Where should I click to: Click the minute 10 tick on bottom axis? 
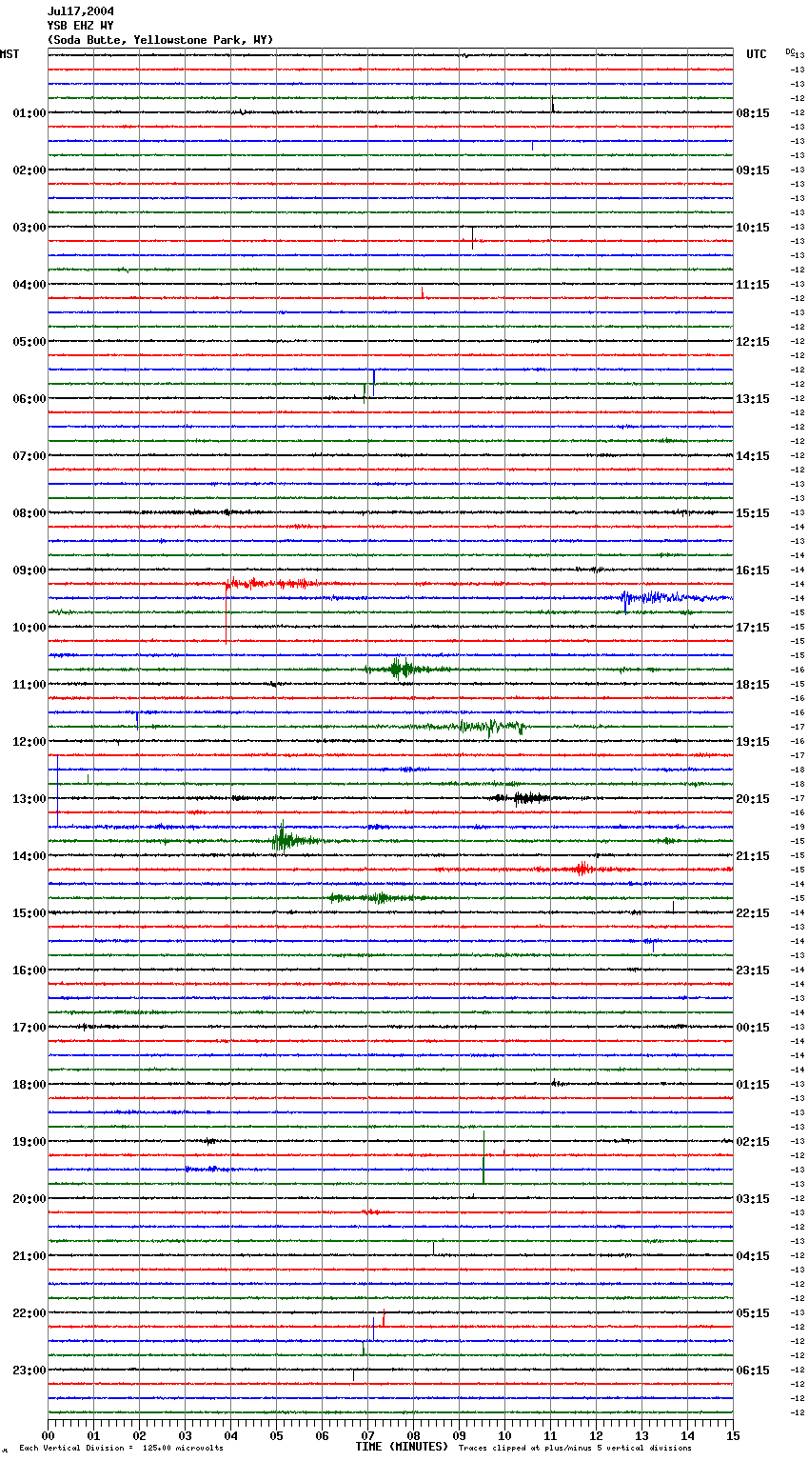504,1435
